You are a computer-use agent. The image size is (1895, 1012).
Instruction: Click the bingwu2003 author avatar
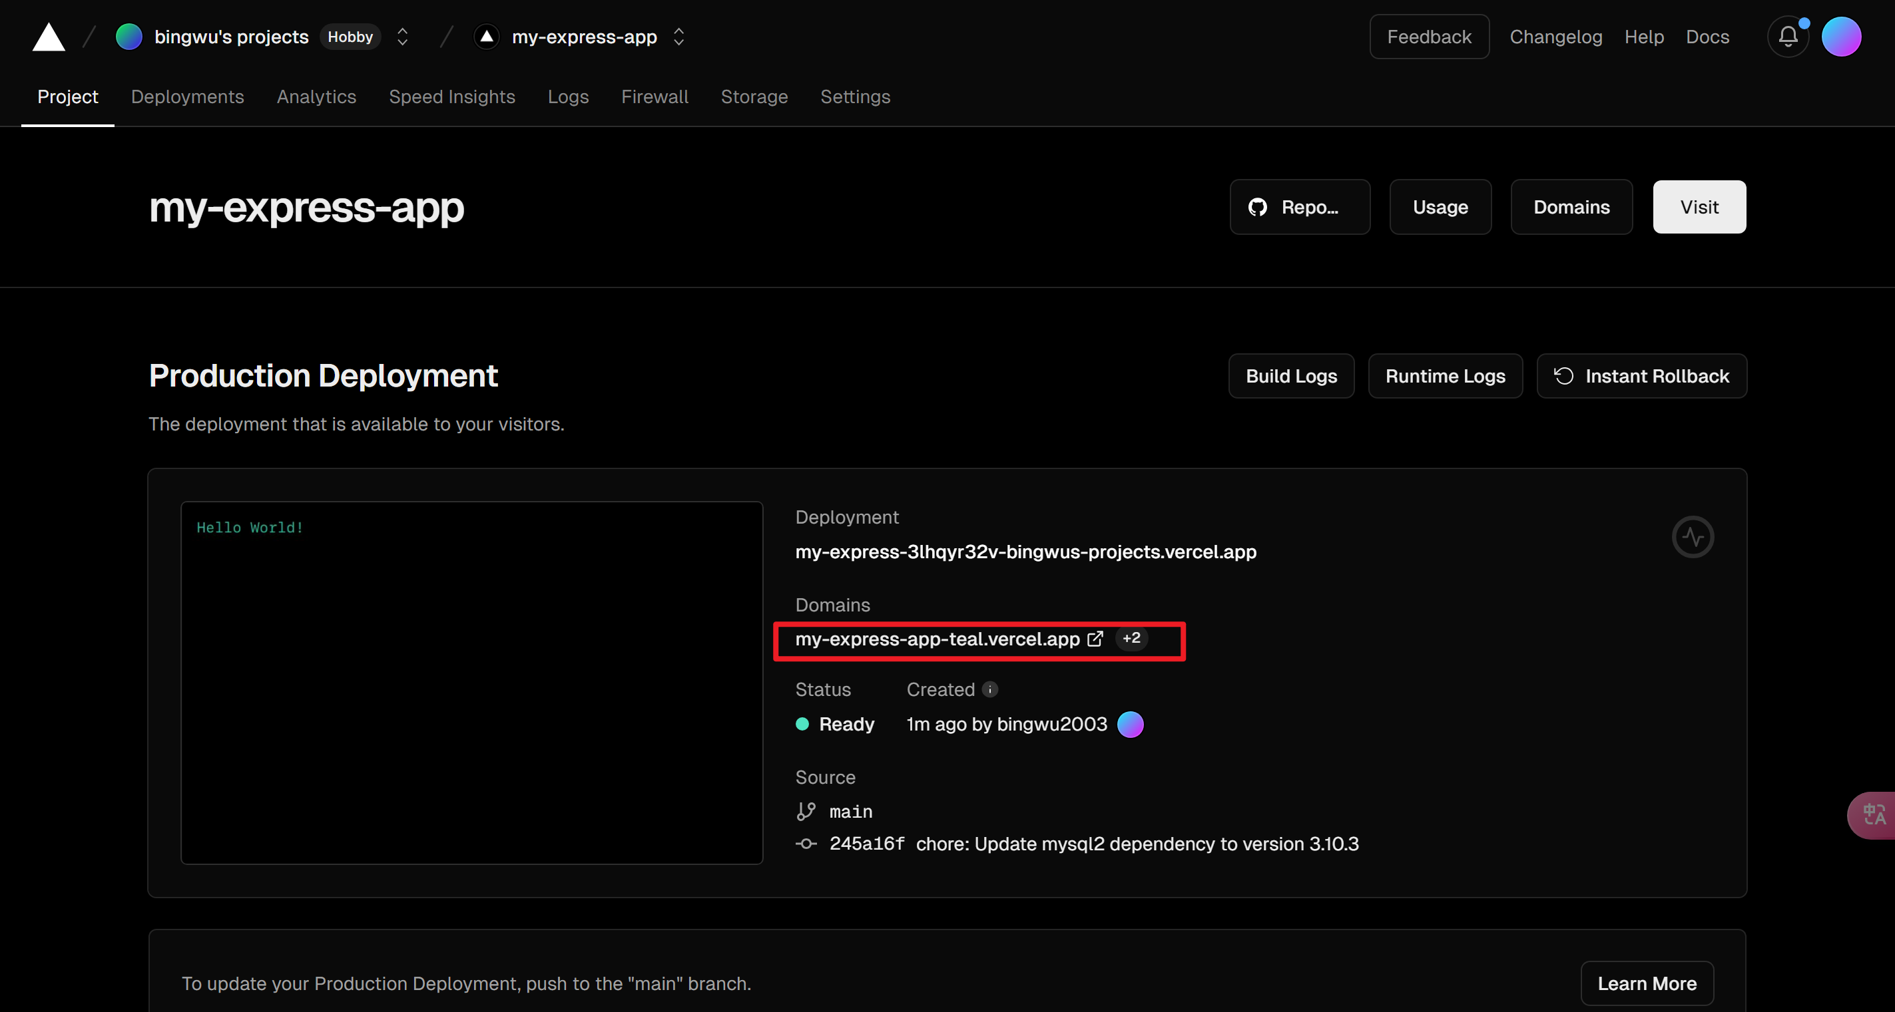click(x=1130, y=724)
